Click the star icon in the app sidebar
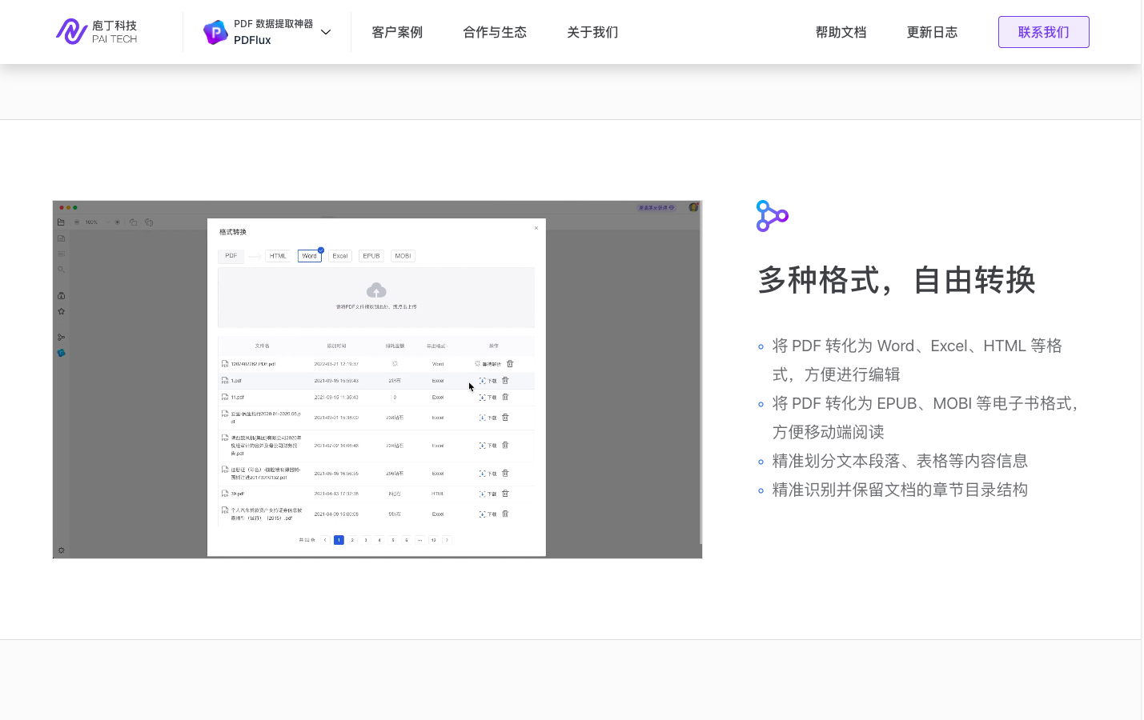1144x720 pixels. 62,311
